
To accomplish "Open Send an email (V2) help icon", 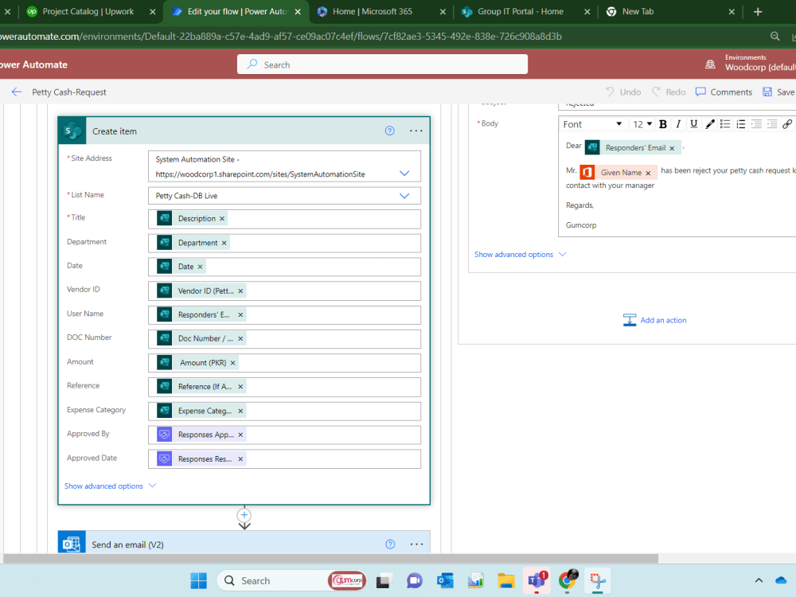I will [x=390, y=544].
